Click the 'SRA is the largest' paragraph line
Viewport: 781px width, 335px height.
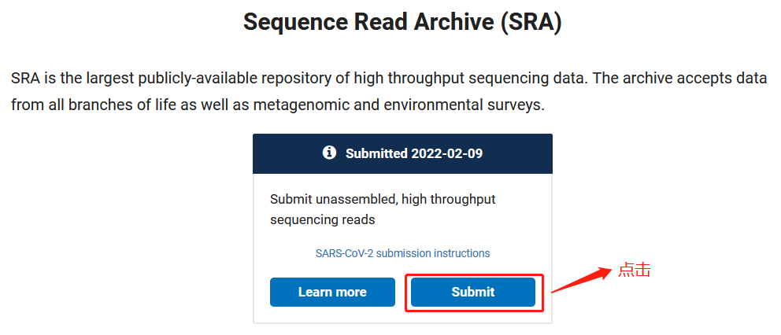[388, 79]
